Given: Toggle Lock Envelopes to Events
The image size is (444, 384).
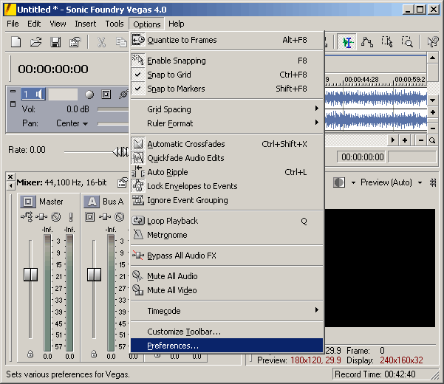Looking at the screenshot, I should click(x=227, y=186).
